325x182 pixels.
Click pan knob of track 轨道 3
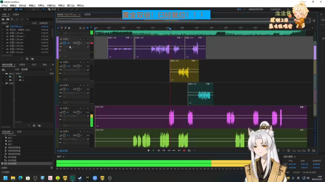click(x=78, y=66)
